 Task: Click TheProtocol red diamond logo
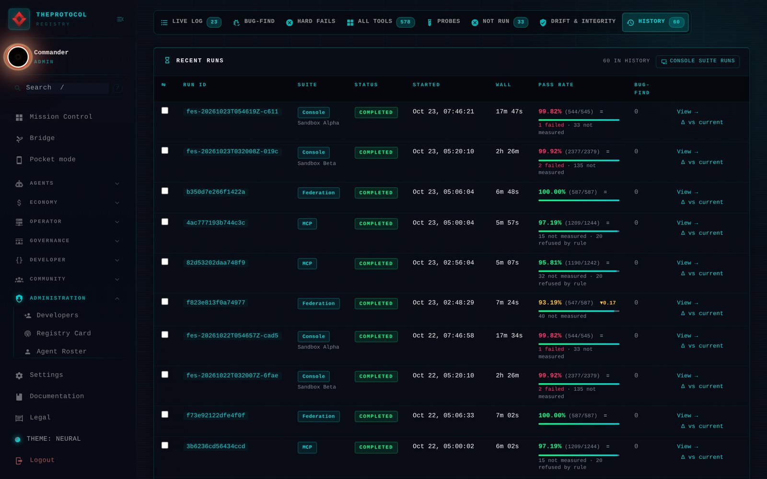tap(19, 19)
